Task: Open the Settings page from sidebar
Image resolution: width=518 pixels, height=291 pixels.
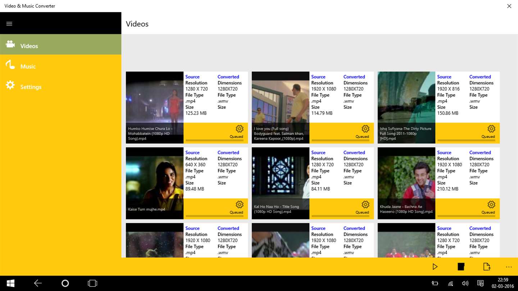Action: (x=60, y=86)
